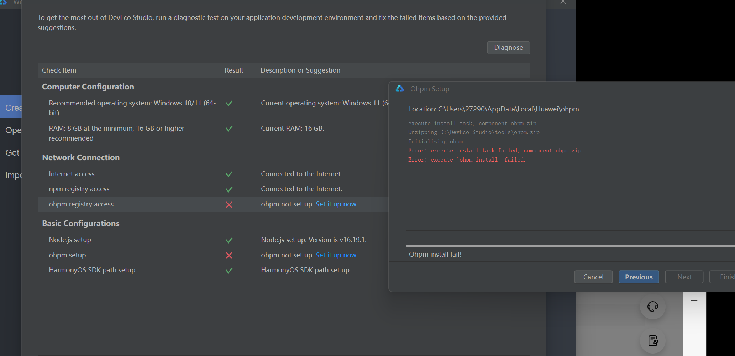
Task: Click Cancel in Ohpm Setup dialog
Action: coord(593,277)
